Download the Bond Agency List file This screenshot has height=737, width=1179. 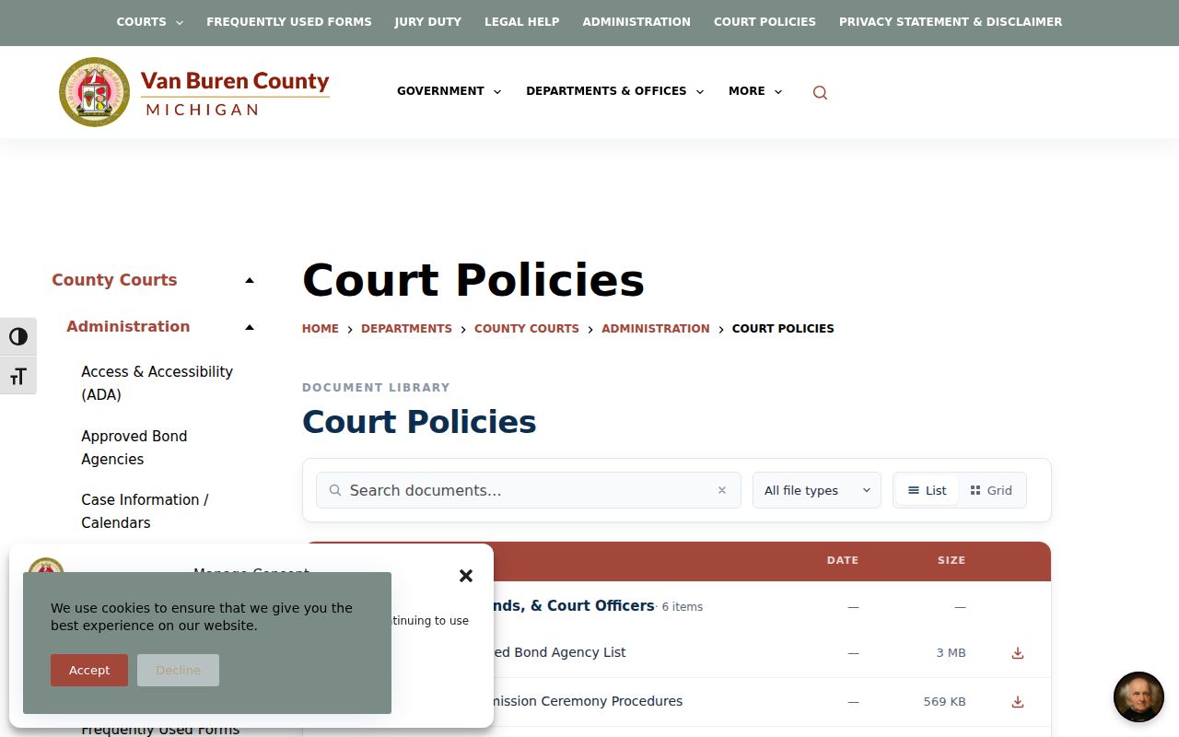1018,653
